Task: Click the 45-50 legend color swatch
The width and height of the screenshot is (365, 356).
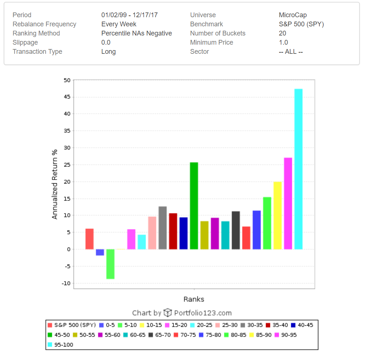Action: (x=50, y=335)
